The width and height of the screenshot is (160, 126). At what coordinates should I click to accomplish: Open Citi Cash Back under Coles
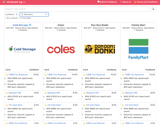(x=54, y=105)
